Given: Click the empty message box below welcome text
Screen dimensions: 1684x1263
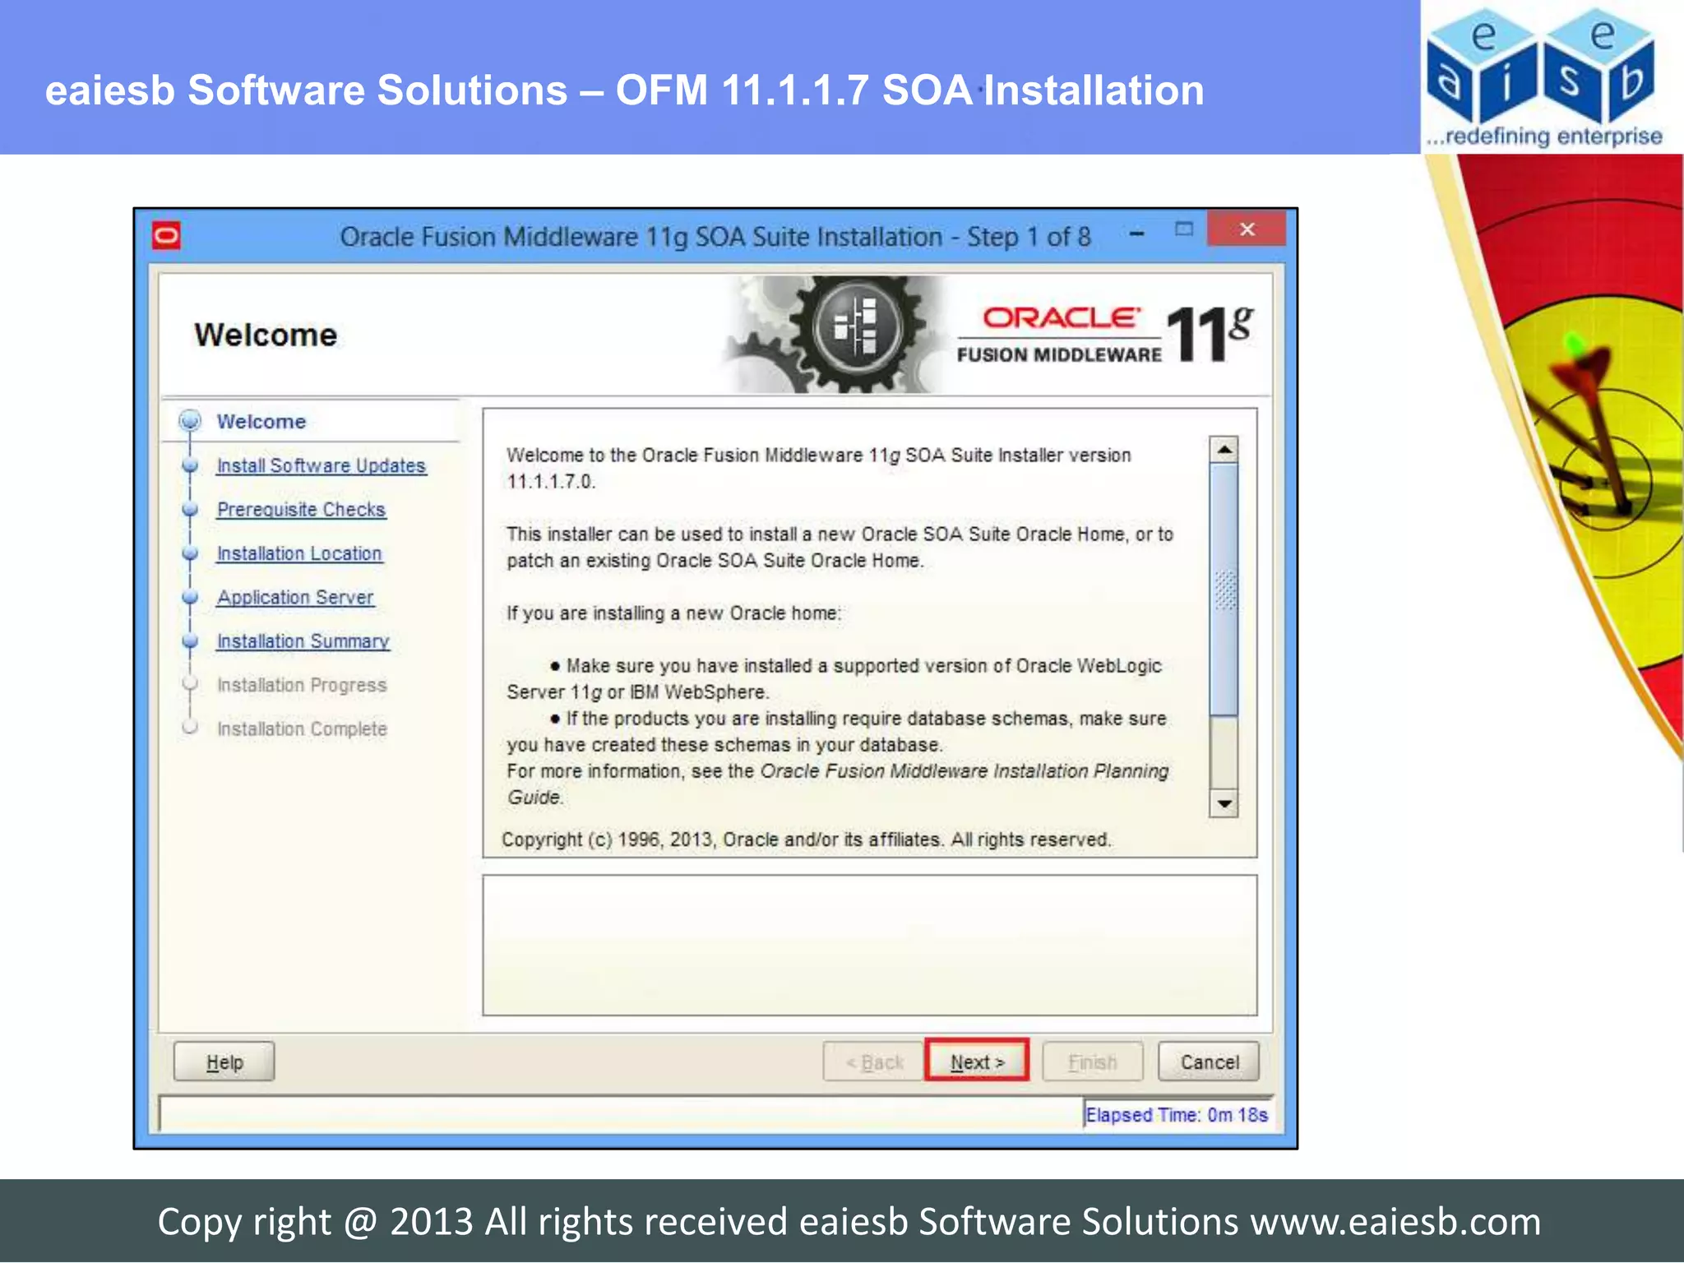Looking at the screenshot, I should (870, 945).
